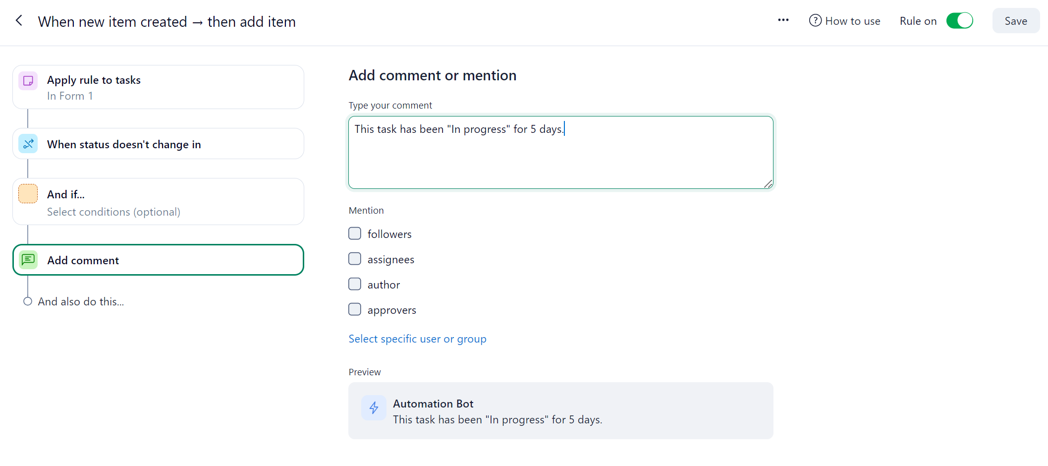
Task: Click the status change trigger icon
Action: click(x=28, y=144)
